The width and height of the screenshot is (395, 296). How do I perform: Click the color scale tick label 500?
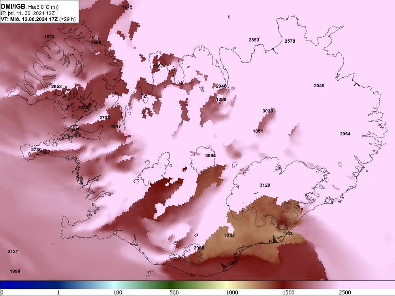coord(174,292)
